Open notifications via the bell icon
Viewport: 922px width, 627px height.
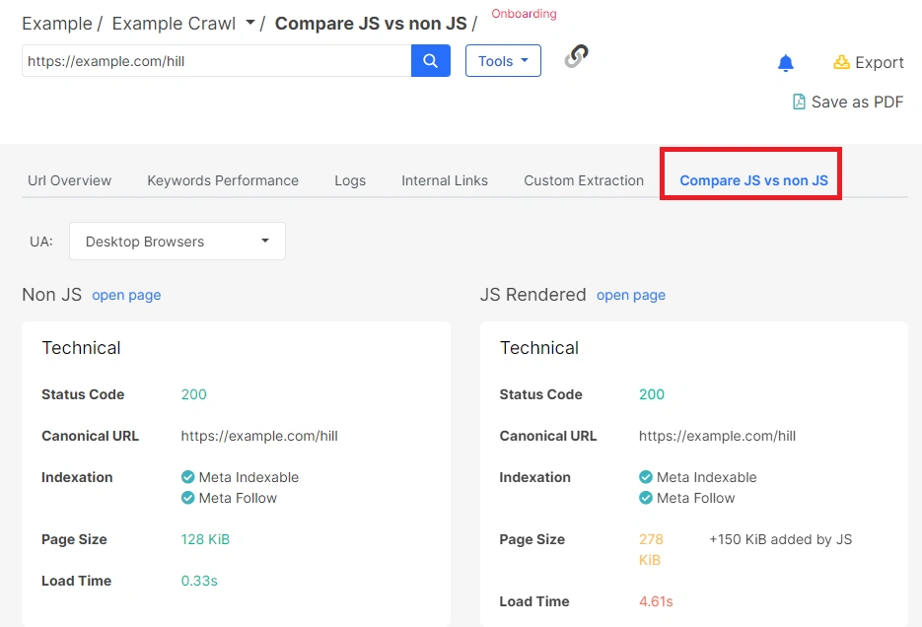coord(786,62)
